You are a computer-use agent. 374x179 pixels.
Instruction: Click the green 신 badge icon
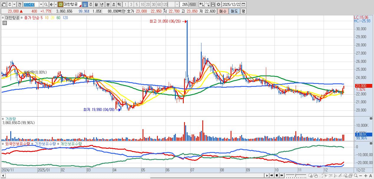point(60,4)
